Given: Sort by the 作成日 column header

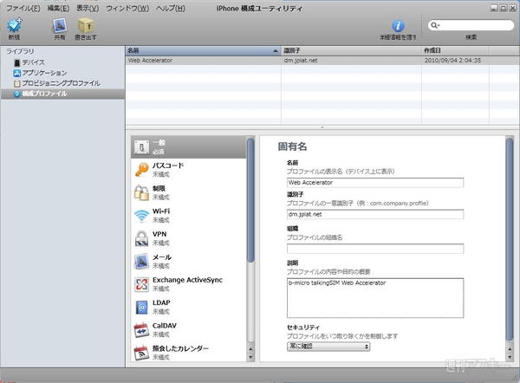Looking at the screenshot, I should [x=455, y=51].
